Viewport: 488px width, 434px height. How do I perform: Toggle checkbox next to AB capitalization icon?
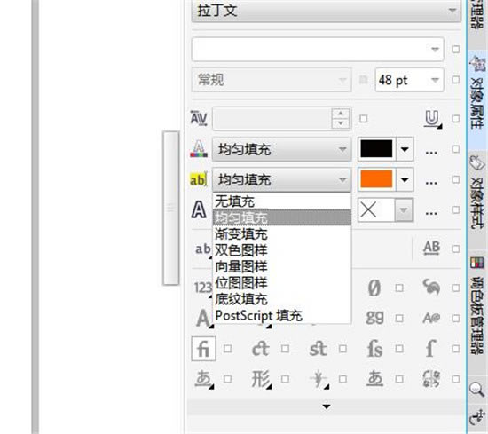pyautogui.click(x=456, y=249)
